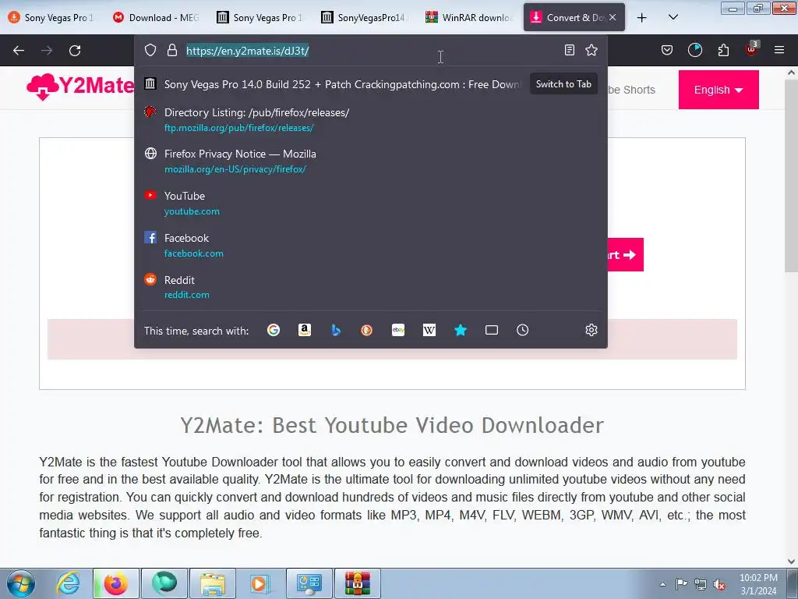798x599 pixels.
Task: Click the muted volume tray icon
Action: point(719,585)
